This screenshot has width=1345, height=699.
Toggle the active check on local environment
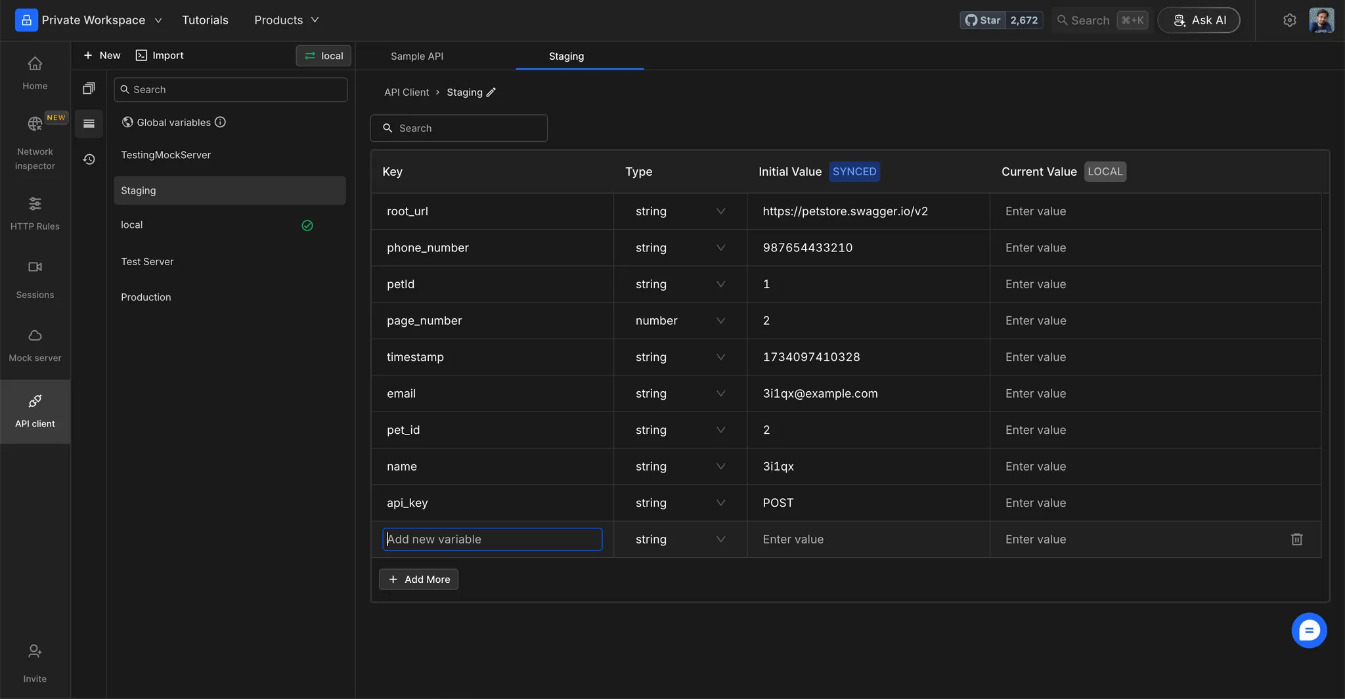[x=307, y=226]
